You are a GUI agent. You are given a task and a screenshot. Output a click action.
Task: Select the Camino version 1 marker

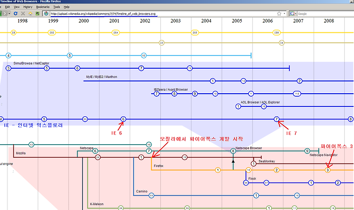click(256, 196)
